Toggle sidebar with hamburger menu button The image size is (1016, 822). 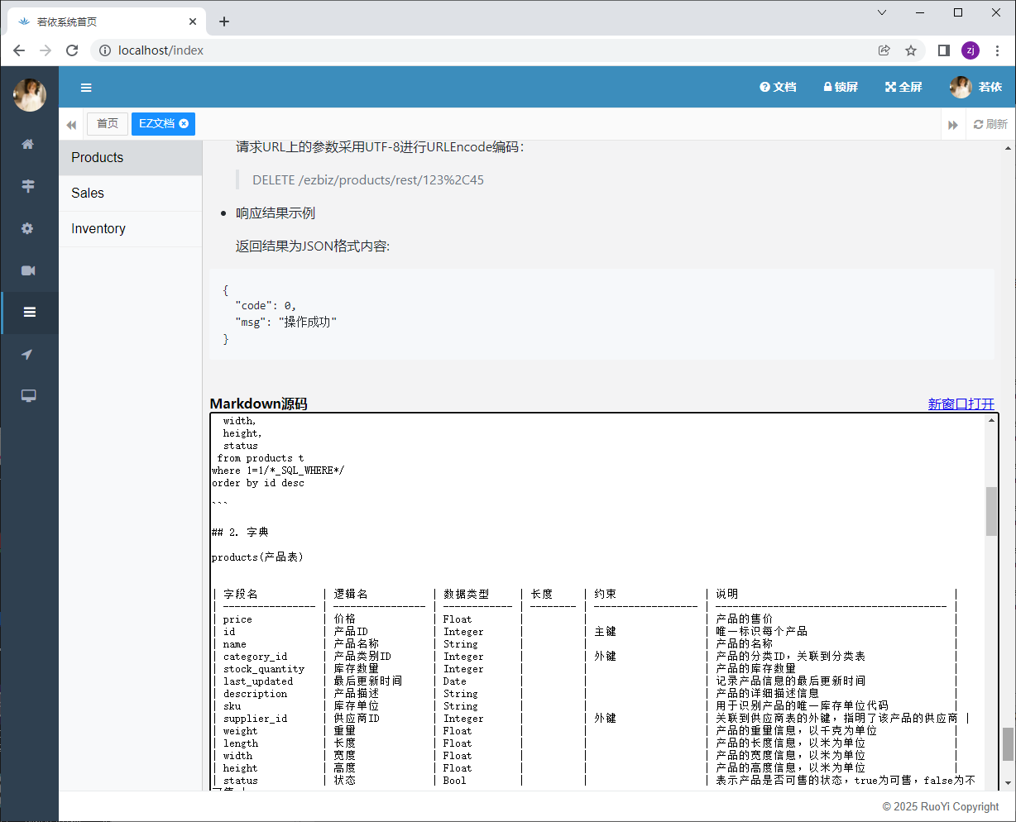tap(86, 88)
